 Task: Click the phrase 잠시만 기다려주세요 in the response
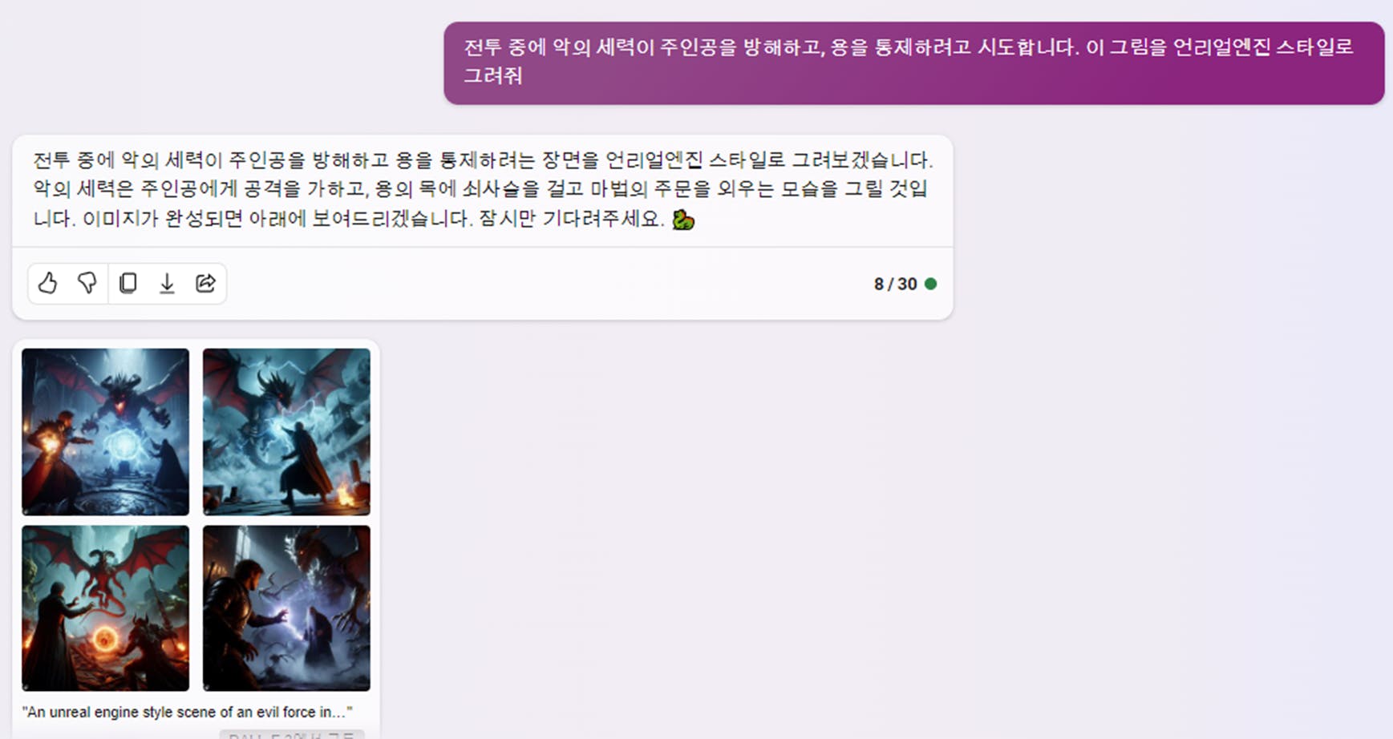click(x=571, y=219)
